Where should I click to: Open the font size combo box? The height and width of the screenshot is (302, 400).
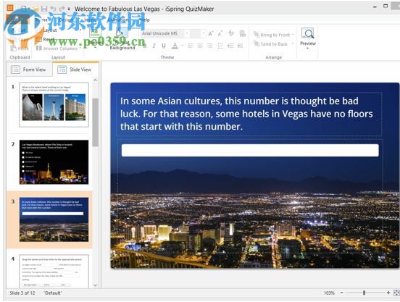tap(199, 33)
